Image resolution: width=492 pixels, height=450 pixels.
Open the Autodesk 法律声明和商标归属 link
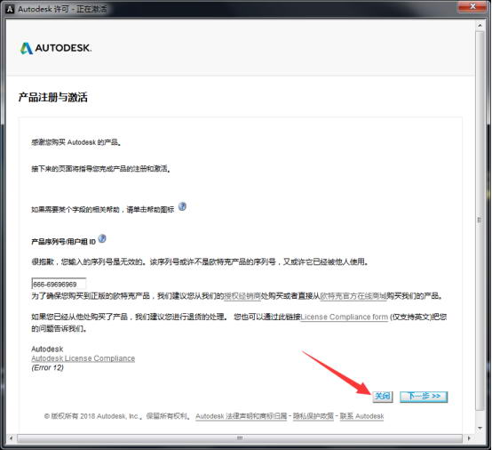[x=242, y=416]
